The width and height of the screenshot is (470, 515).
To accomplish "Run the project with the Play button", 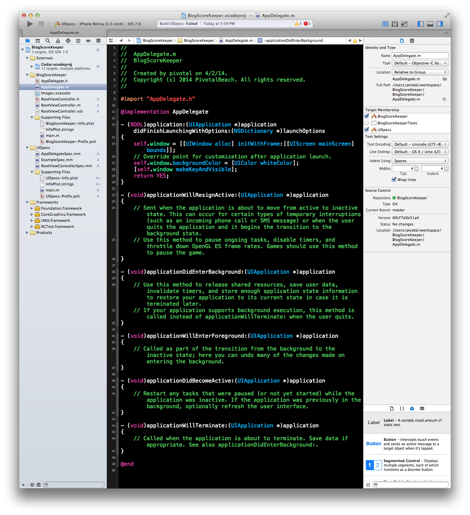I will point(30,24).
